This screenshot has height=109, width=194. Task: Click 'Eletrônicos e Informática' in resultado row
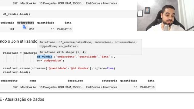pos(102,87)
